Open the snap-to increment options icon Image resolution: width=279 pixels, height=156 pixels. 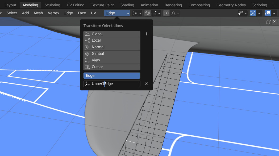pyautogui.click(x=154, y=13)
